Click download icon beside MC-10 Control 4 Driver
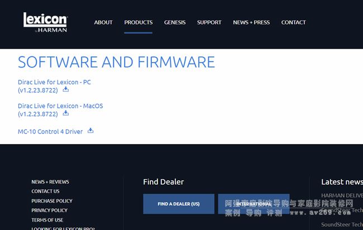The width and height of the screenshot is (363, 230). [90, 131]
